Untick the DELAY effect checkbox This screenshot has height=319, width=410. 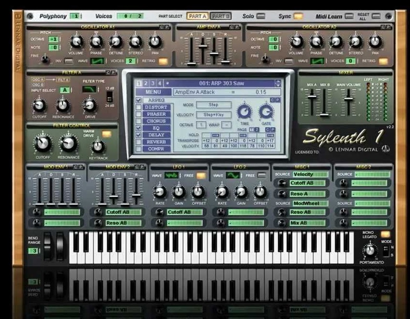138,135
